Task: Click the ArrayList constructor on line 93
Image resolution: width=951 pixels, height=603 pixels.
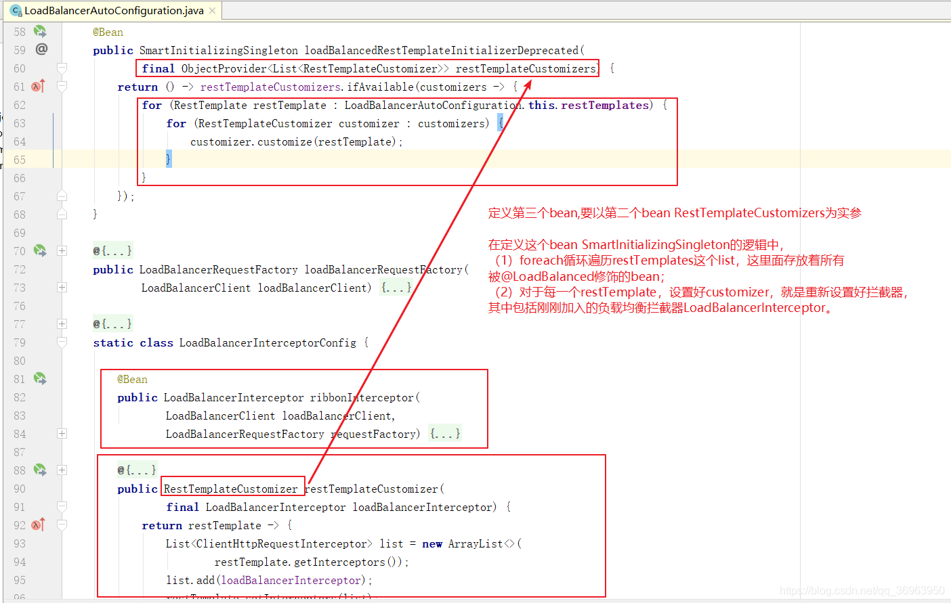Action: pyautogui.click(x=475, y=543)
